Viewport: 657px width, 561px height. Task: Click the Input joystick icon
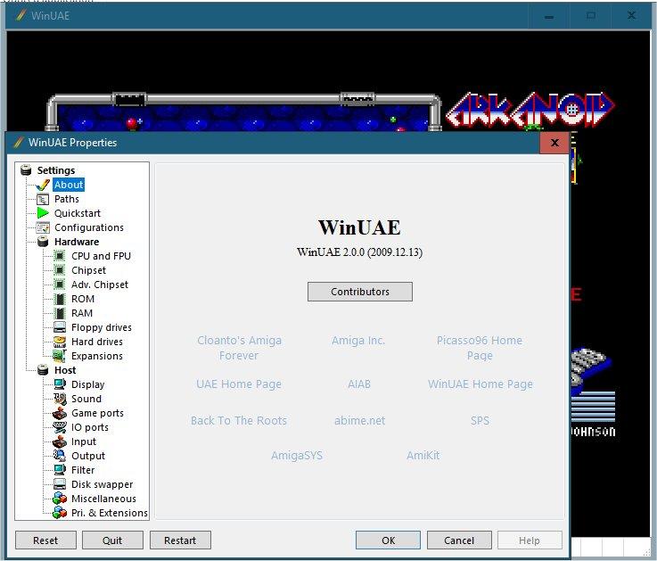pyautogui.click(x=60, y=441)
